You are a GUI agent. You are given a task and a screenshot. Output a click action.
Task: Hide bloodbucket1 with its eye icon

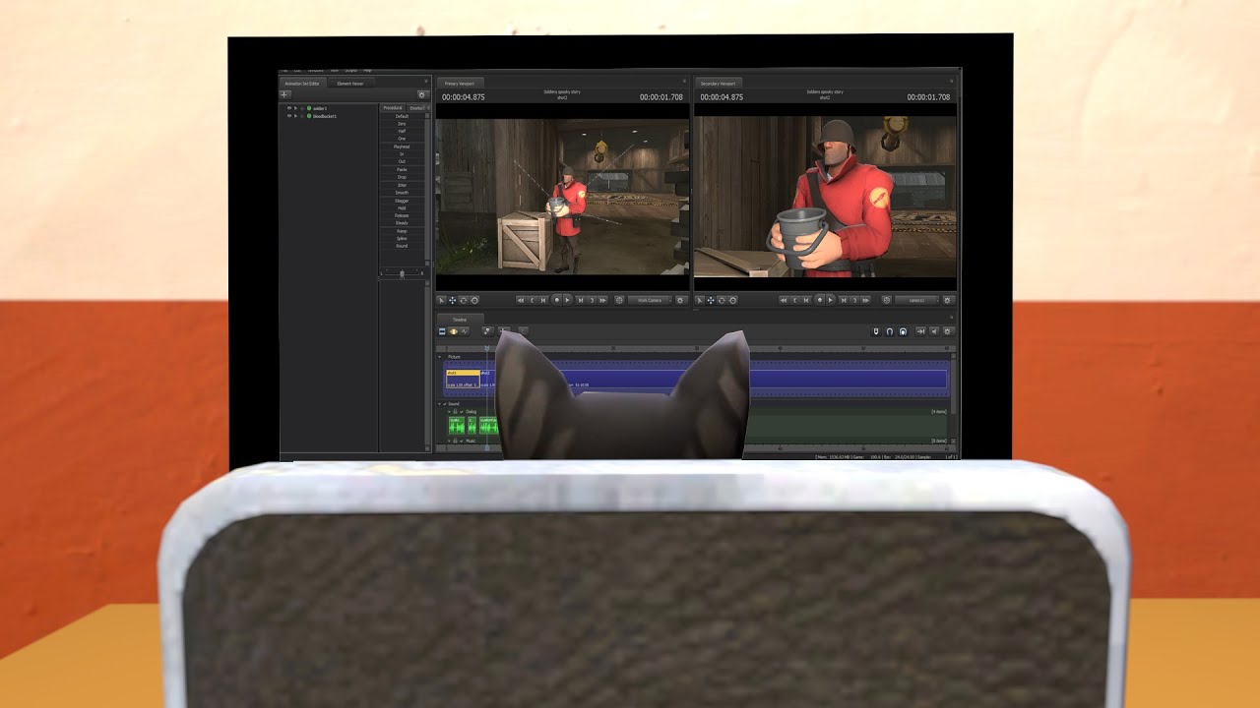pos(289,116)
